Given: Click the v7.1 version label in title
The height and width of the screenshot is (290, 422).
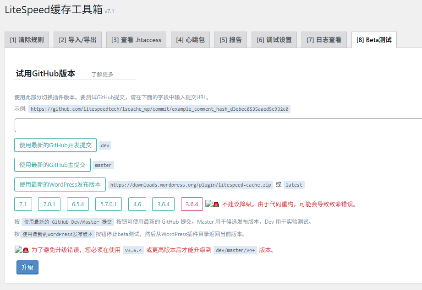Looking at the screenshot, I should (109, 11).
